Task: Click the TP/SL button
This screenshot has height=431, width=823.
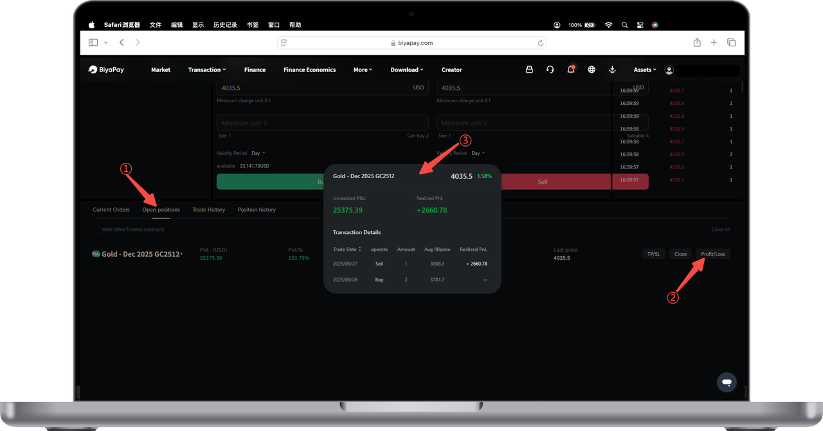Action: tap(653, 254)
